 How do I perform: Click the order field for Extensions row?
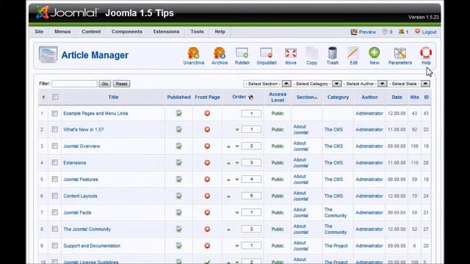click(251, 163)
